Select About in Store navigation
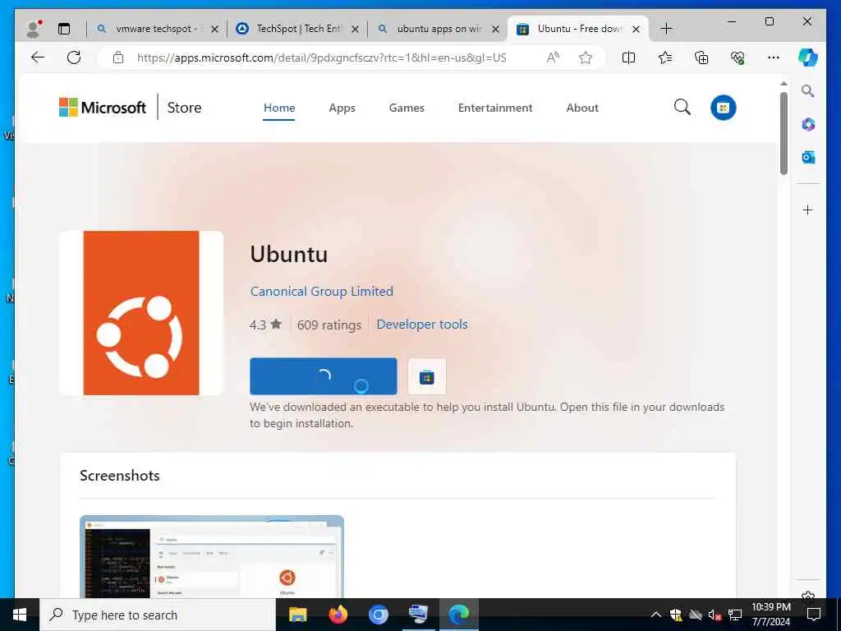Viewport: 841px width, 631px height. point(582,108)
